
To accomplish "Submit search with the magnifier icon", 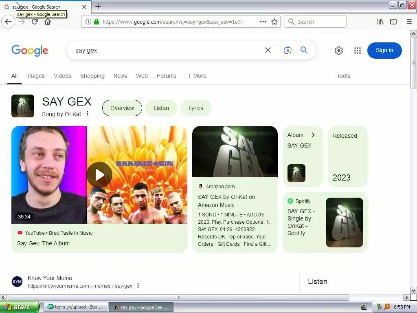I will click(x=304, y=50).
